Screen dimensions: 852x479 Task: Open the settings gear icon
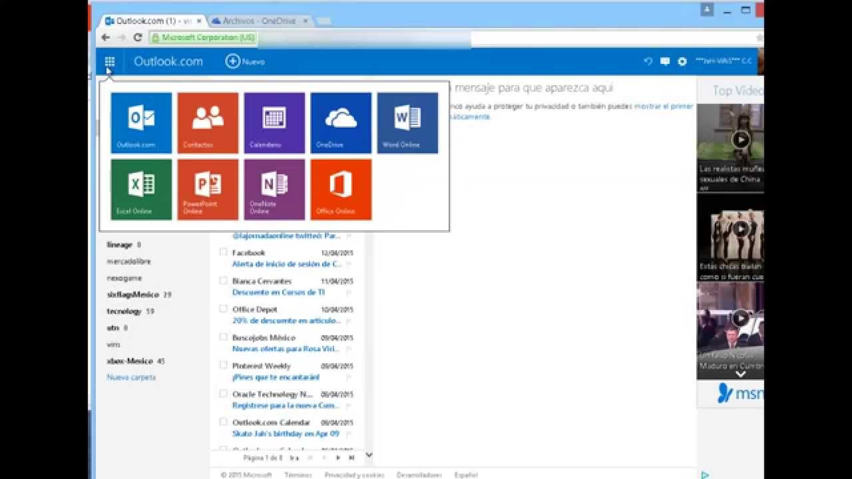click(682, 61)
